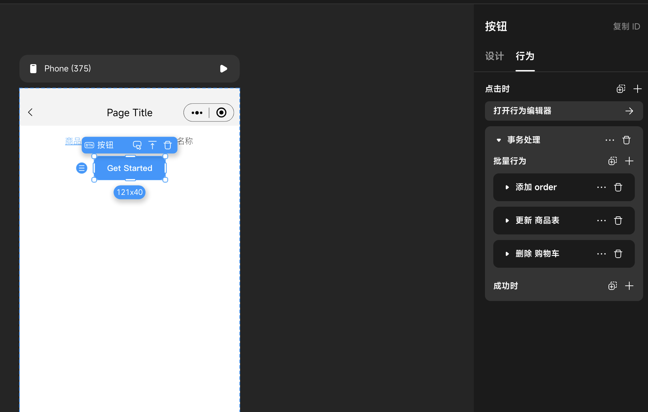Click the Get Started button on the canvas
This screenshot has width=648, height=412.
pos(129,168)
